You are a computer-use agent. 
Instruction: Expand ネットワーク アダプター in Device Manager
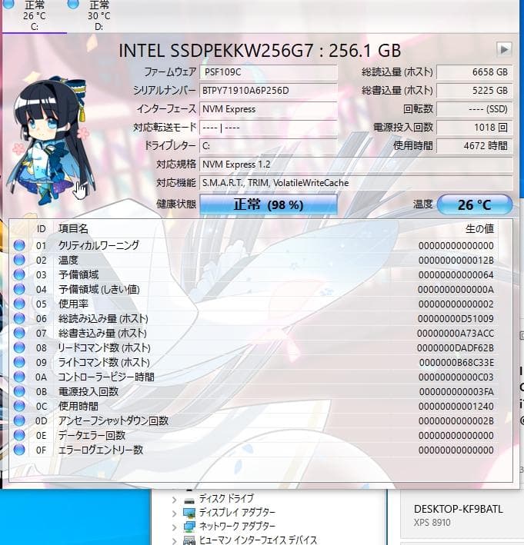175,527
